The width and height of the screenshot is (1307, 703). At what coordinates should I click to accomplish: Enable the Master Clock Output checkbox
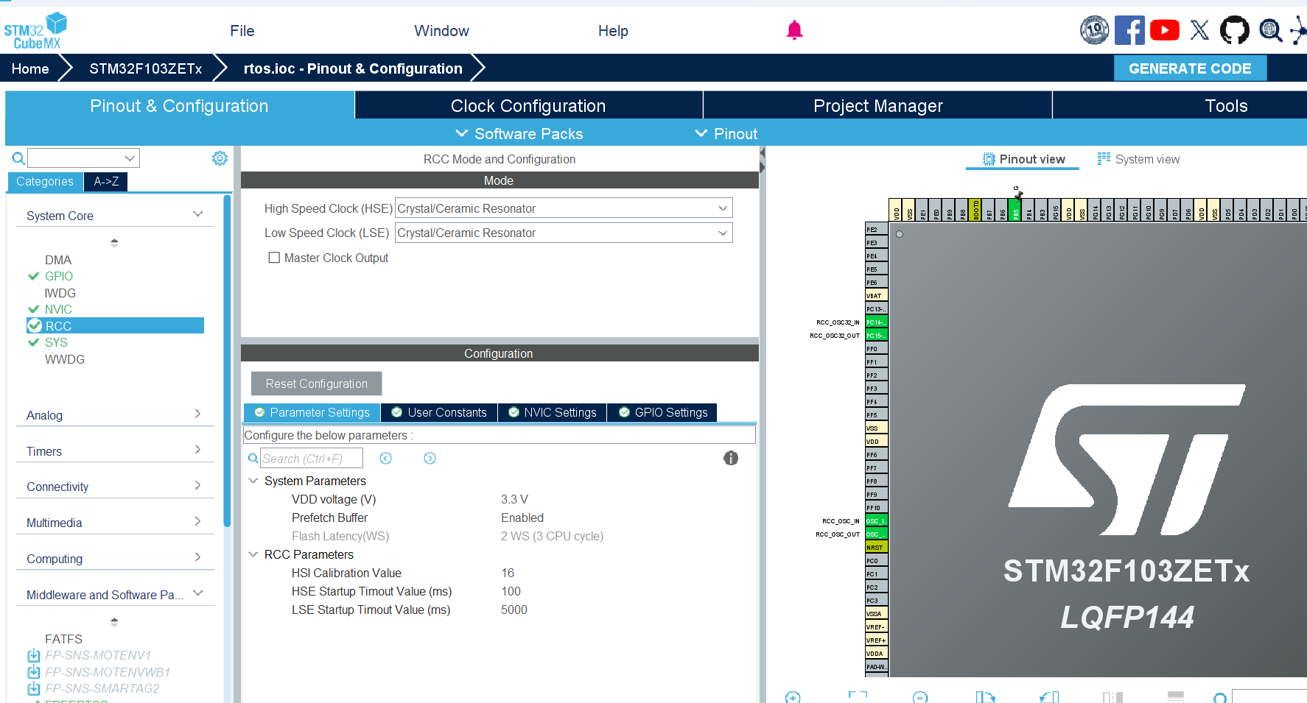click(274, 258)
